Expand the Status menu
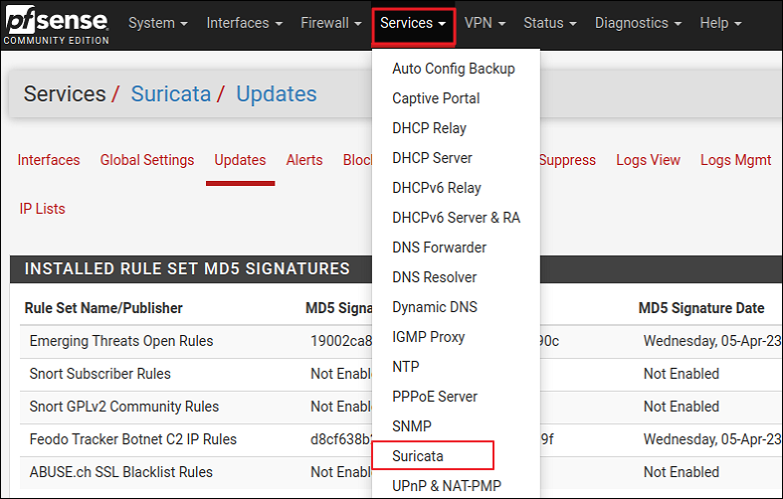Image resolution: width=783 pixels, height=499 pixels. tap(550, 23)
